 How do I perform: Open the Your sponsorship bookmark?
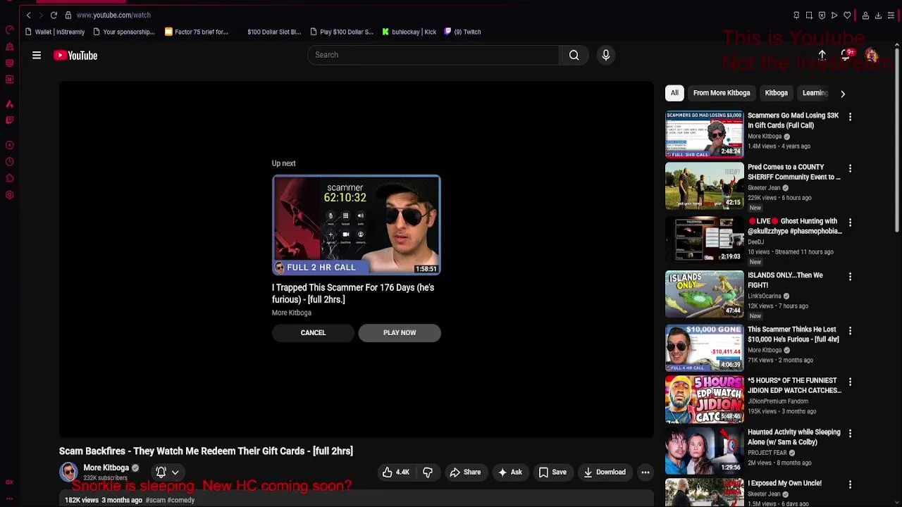click(x=124, y=32)
